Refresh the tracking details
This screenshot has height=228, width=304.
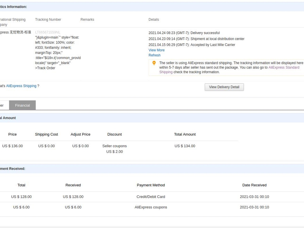point(154,55)
